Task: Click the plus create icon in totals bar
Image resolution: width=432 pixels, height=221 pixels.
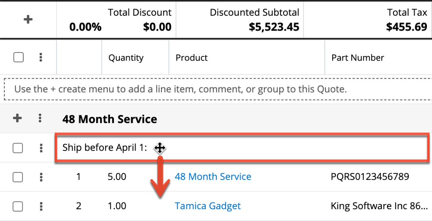Action: point(28,20)
